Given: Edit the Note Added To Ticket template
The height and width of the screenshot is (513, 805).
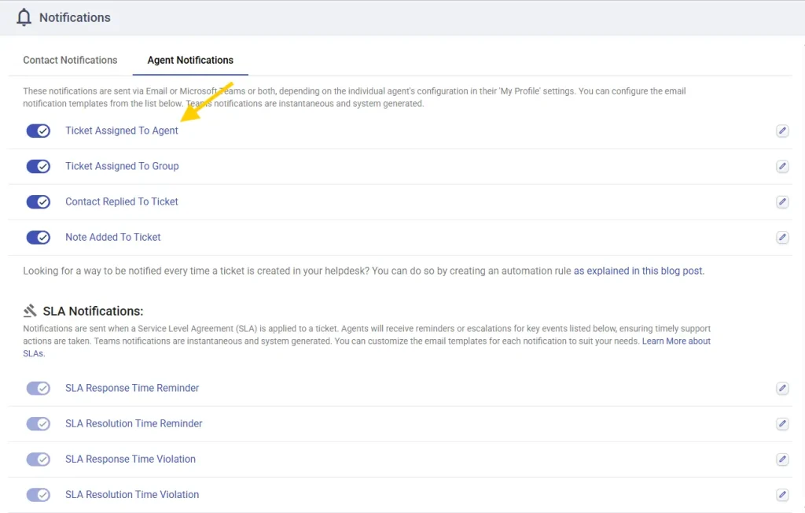Looking at the screenshot, I should (x=781, y=237).
